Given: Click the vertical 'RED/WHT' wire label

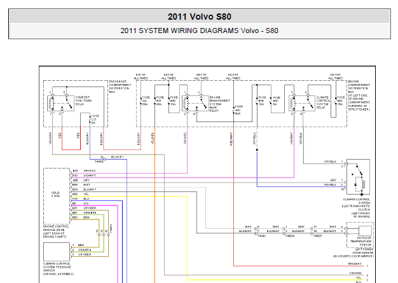Looking at the screenshot, I should coord(231,139).
